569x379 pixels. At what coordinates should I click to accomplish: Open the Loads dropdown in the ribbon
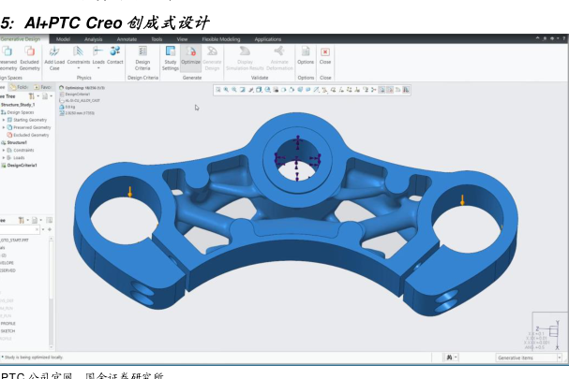pos(98,57)
